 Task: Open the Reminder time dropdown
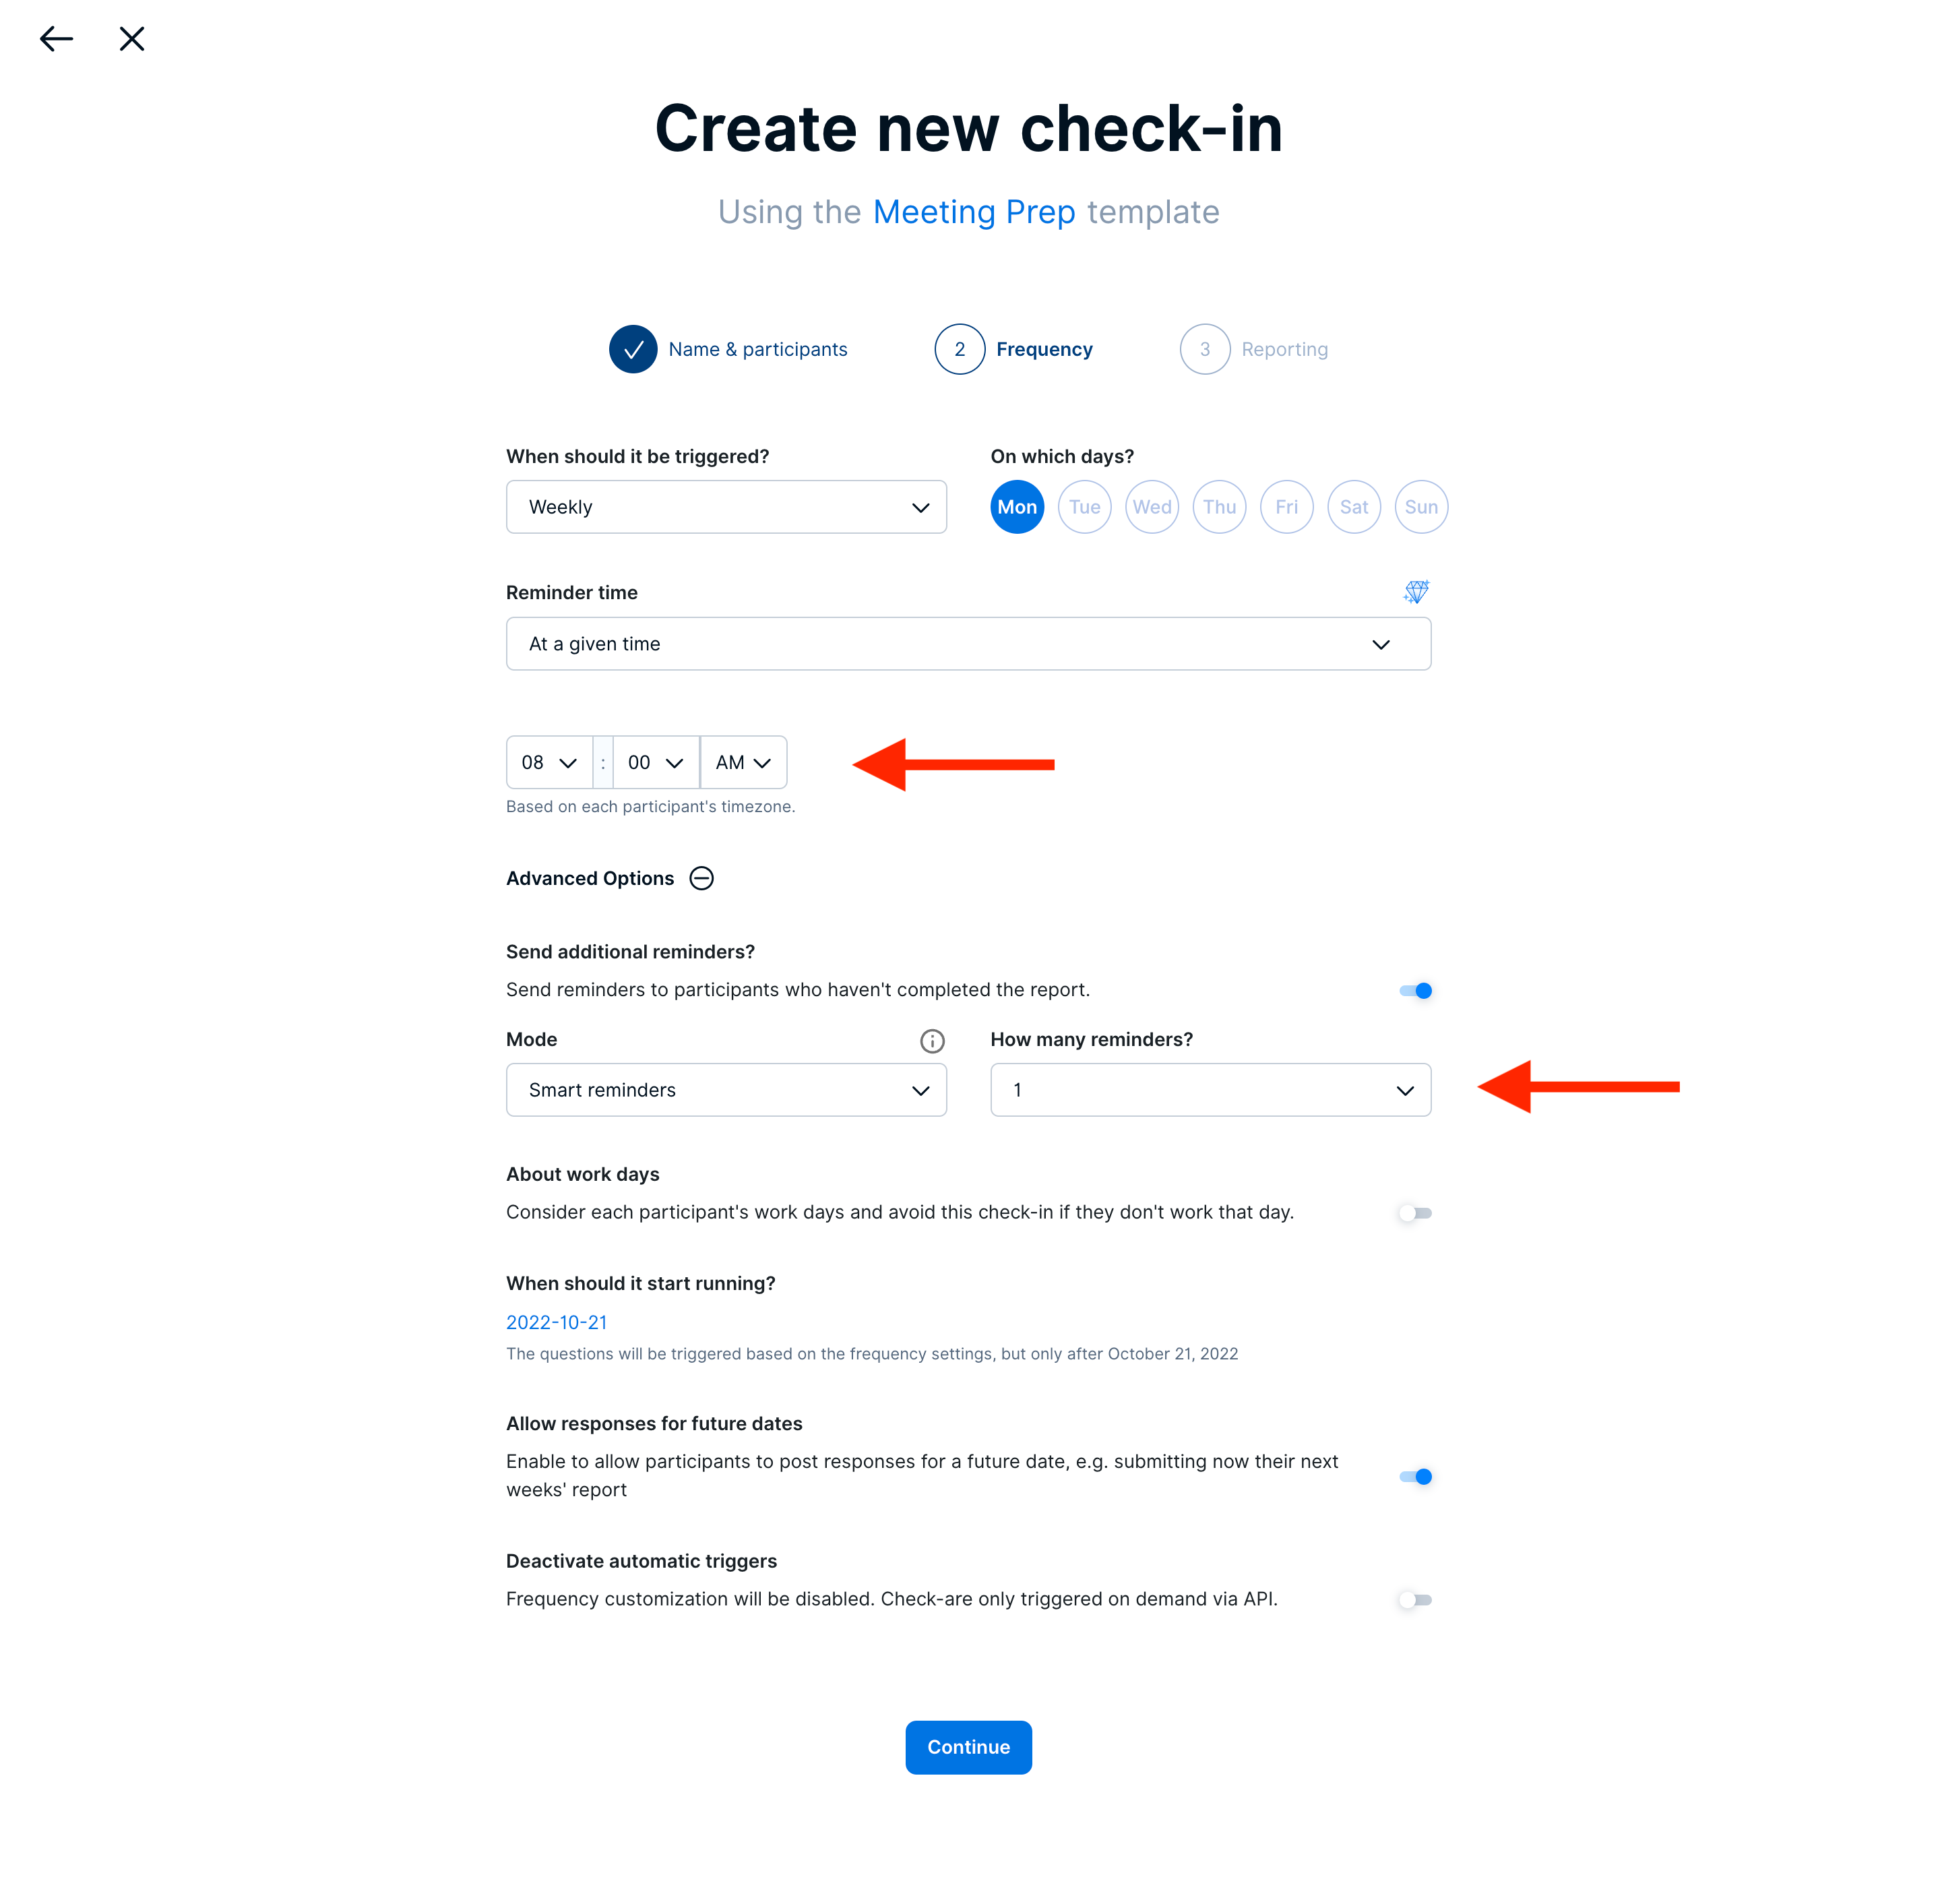point(968,644)
